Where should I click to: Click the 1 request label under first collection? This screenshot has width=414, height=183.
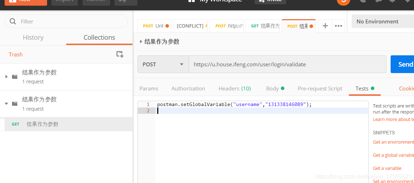pyautogui.click(x=33, y=82)
